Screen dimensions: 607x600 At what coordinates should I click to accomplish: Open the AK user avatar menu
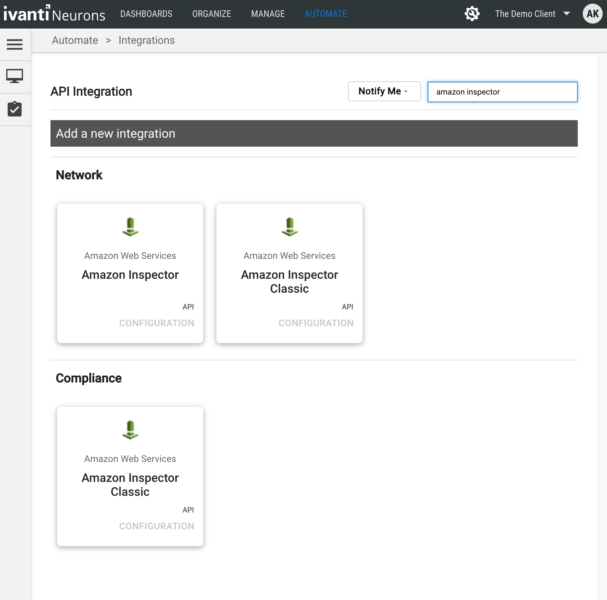pos(593,14)
